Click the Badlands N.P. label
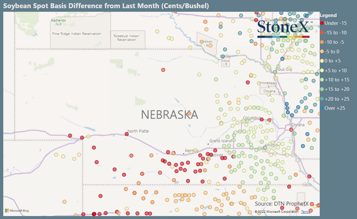357x219 pixels. [x=59, y=22]
